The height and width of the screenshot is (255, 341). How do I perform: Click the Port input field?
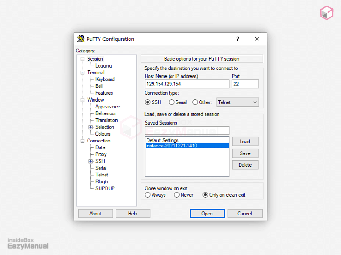(245, 84)
